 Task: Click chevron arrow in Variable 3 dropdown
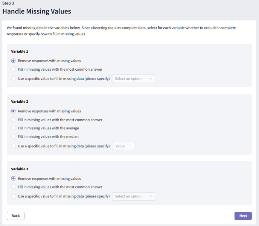tap(151, 196)
